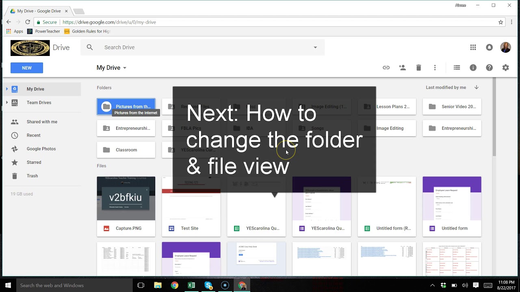Click the vertical scrollbar of file list
Screen dimensions: 520x292
click(494, 118)
